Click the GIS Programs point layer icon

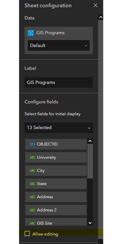coord(31,33)
